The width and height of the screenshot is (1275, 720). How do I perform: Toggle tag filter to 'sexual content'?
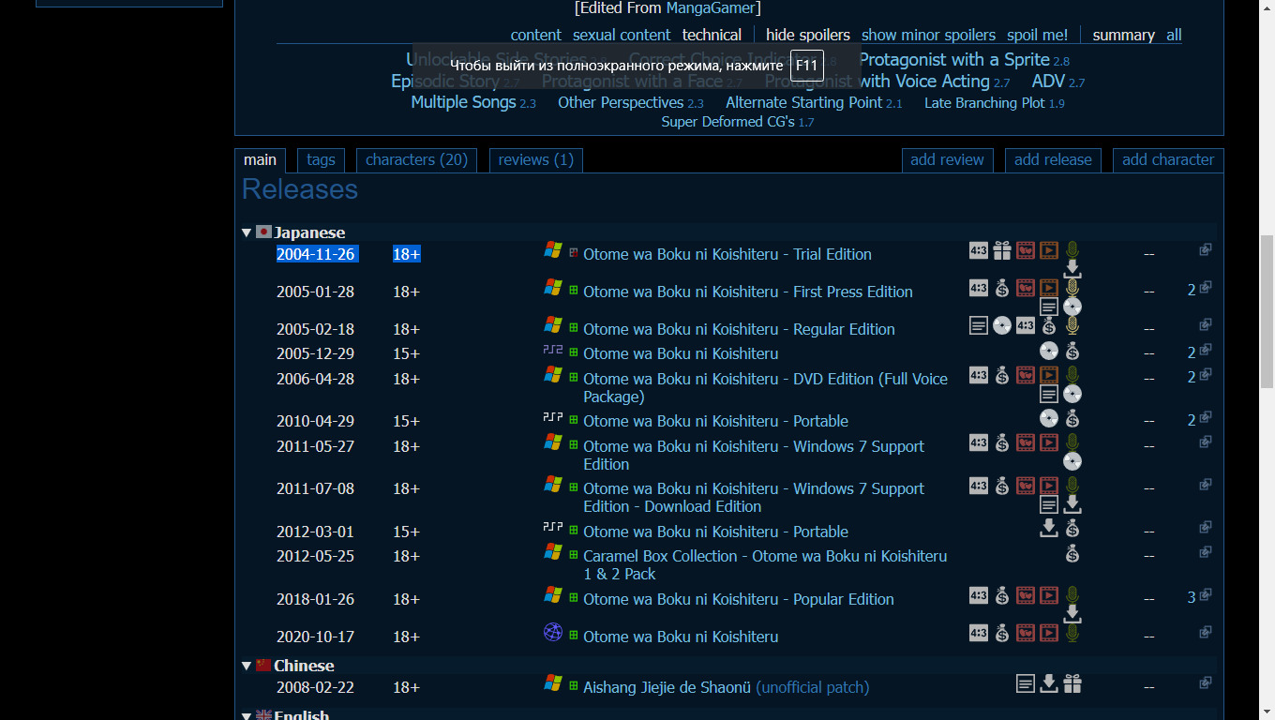point(622,35)
